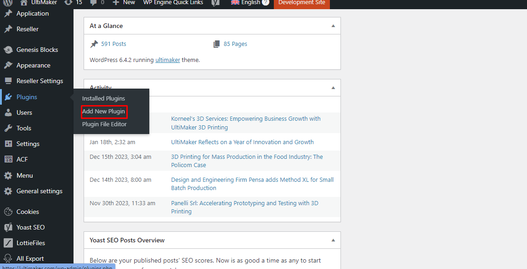Click the "Dec 14th 2023, 8:00 am" timestamp
Image resolution: width=527 pixels, height=269 pixels.
pos(120,179)
